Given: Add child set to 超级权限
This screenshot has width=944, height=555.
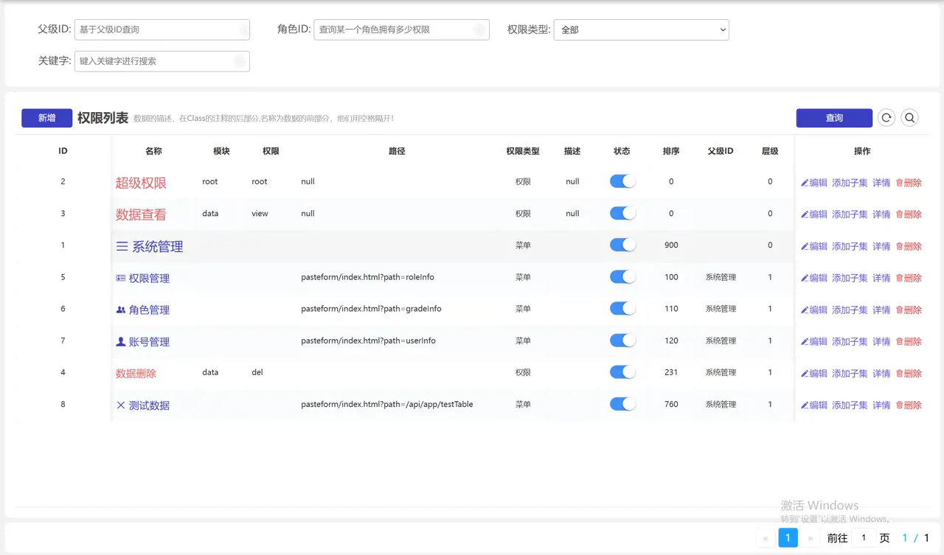Looking at the screenshot, I should (850, 183).
